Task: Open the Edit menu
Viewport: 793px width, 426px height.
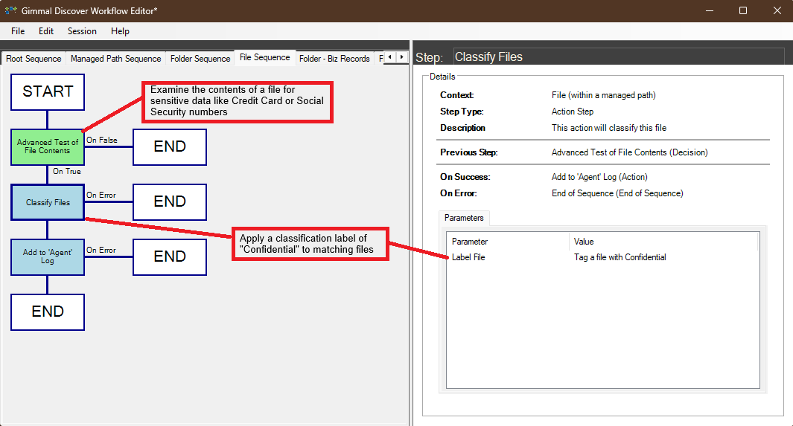Action: coord(46,31)
